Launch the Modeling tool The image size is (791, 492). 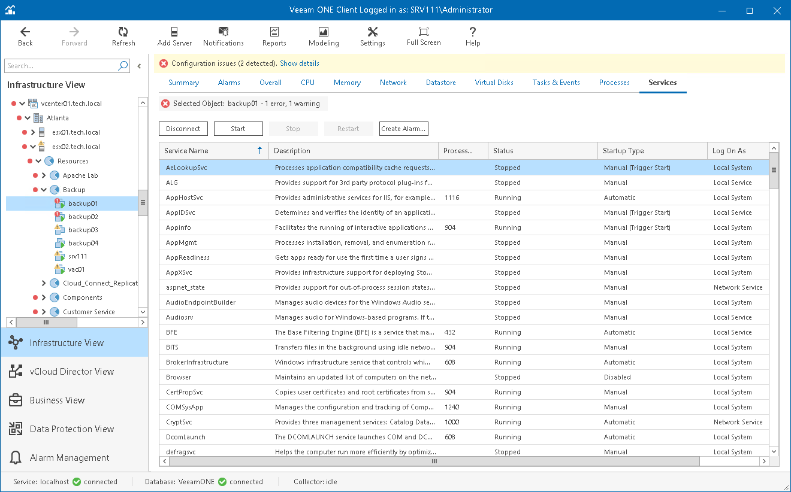point(324,37)
